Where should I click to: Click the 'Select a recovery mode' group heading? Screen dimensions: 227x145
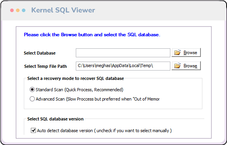(x=75, y=78)
